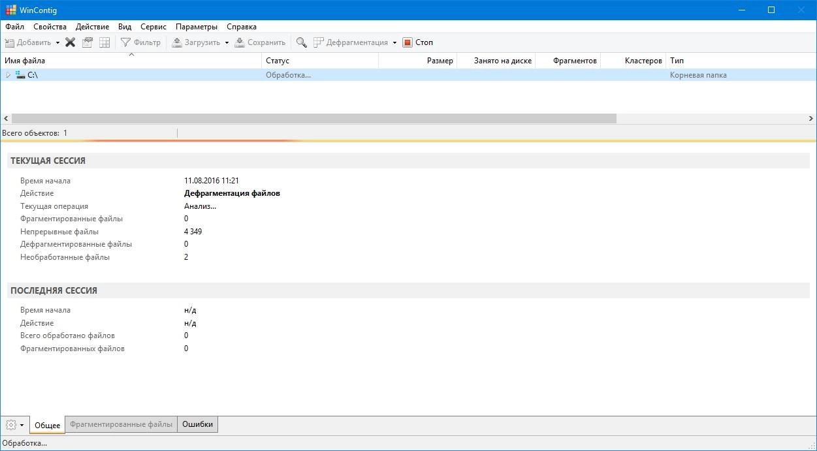Sort by the Статус column header
This screenshot has width=817, height=451.
coord(320,61)
